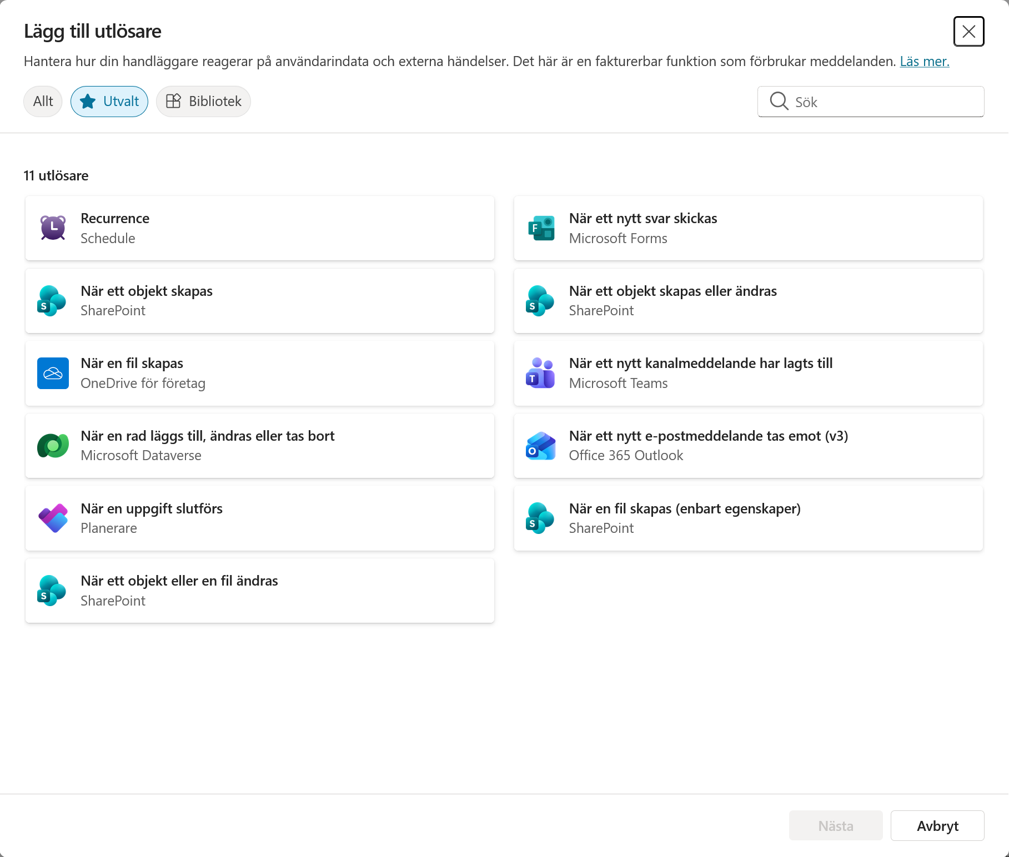The height and width of the screenshot is (857, 1009).
Task: Click the Recurrence alarm clock icon
Action: pyautogui.click(x=53, y=228)
